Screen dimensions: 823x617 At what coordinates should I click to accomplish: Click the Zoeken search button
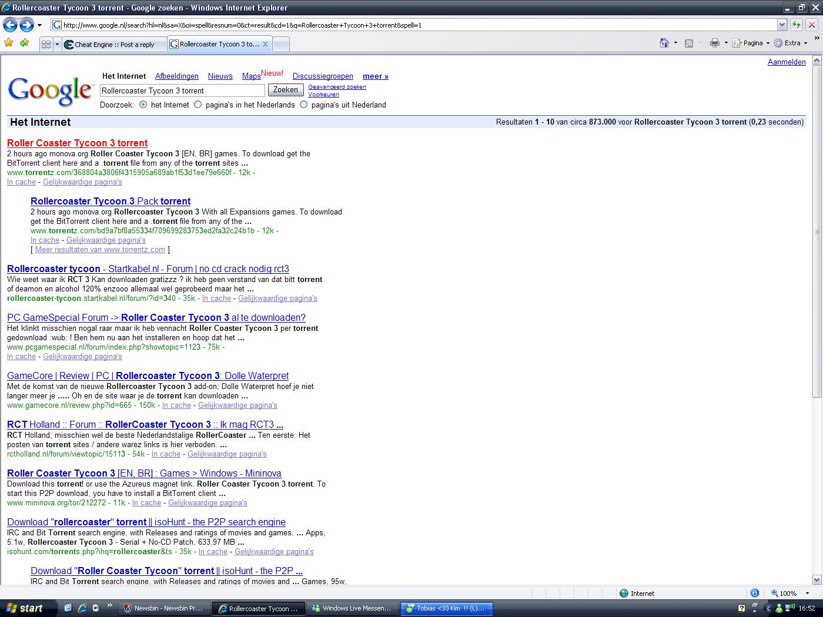coord(286,90)
